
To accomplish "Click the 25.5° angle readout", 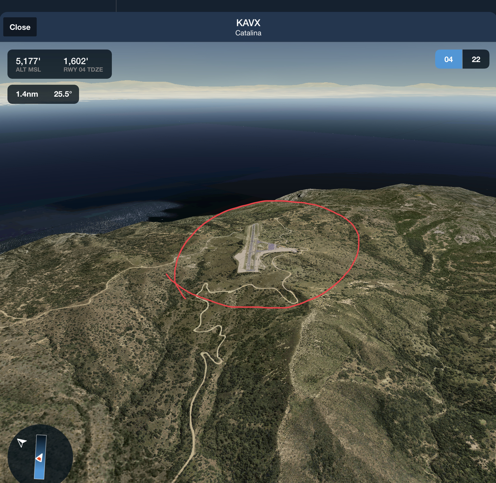I will tap(63, 94).
